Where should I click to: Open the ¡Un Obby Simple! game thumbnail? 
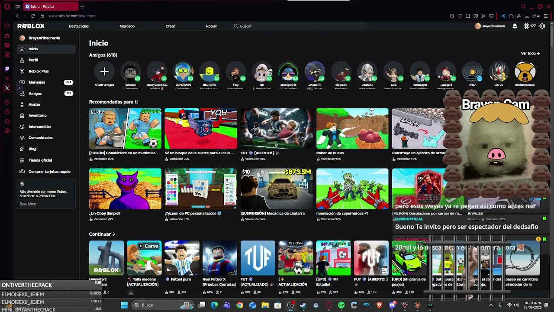125,189
